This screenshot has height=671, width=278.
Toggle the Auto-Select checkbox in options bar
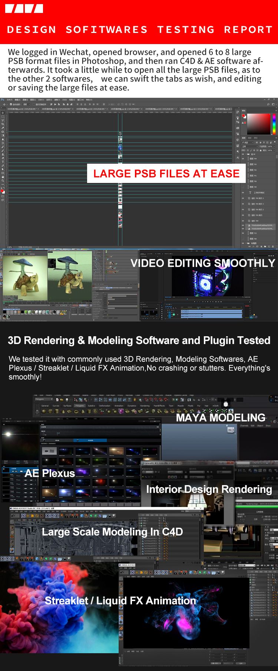11,104
